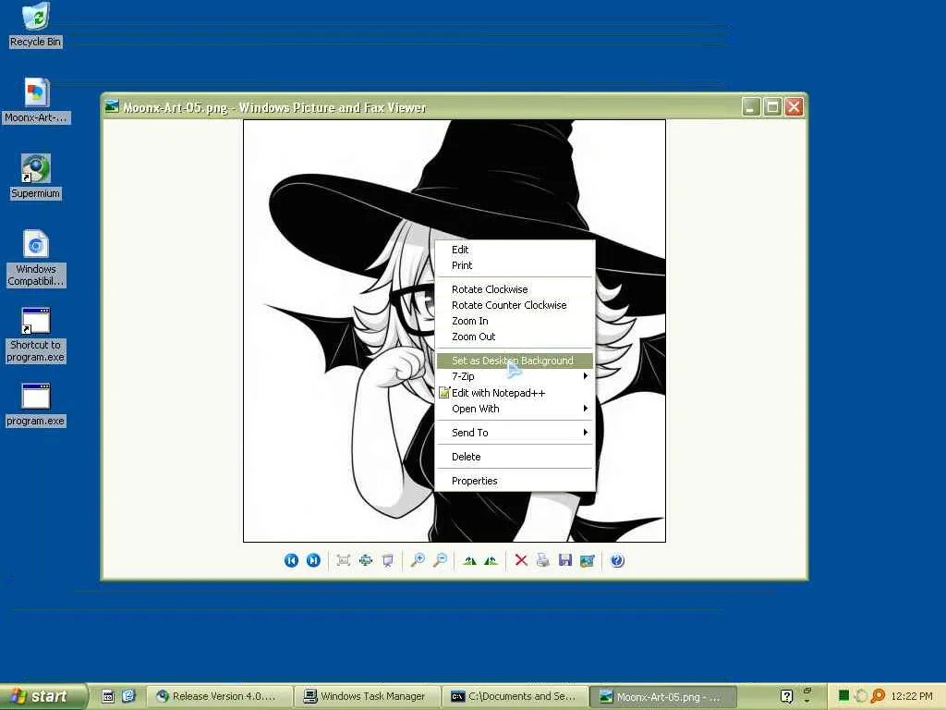This screenshot has height=710, width=946.
Task: Choose Zoom Out from context menu
Action: tap(515, 337)
